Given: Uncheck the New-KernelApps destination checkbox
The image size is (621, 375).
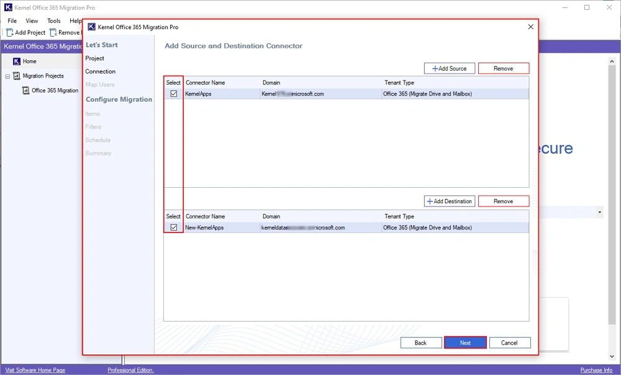Looking at the screenshot, I should tap(174, 227).
